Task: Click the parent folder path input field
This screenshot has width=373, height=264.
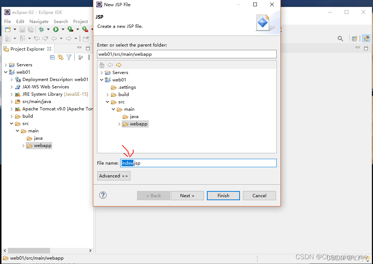Action: tap(187, 54)
